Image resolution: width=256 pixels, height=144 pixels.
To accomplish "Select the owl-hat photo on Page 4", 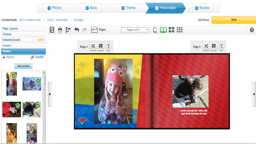I will coord(113,91).
